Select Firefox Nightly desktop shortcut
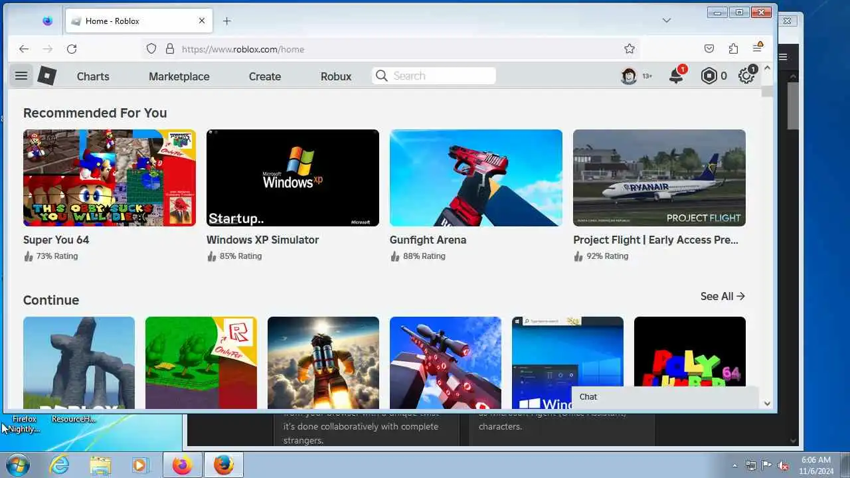The image size is (850, 478). click(x=25, y=424)
